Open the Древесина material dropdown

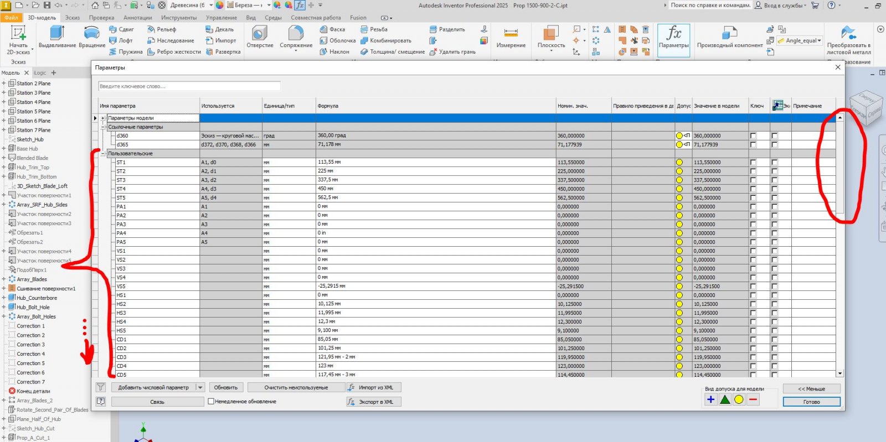coord(210,5)
